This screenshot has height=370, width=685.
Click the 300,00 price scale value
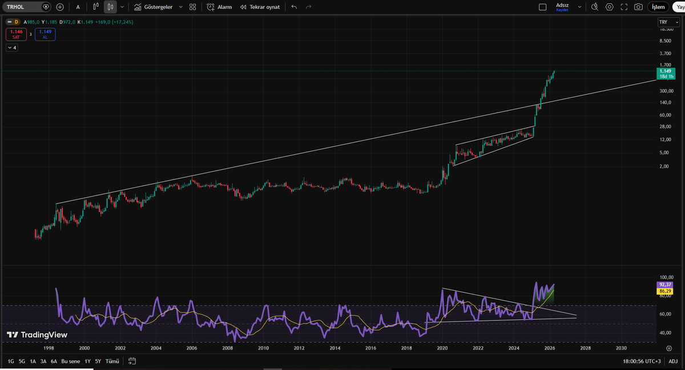tap(666, 91)
